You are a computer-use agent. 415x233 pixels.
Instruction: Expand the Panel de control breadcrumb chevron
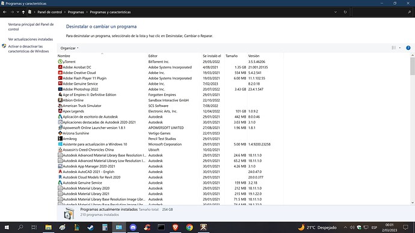[64, 12]
